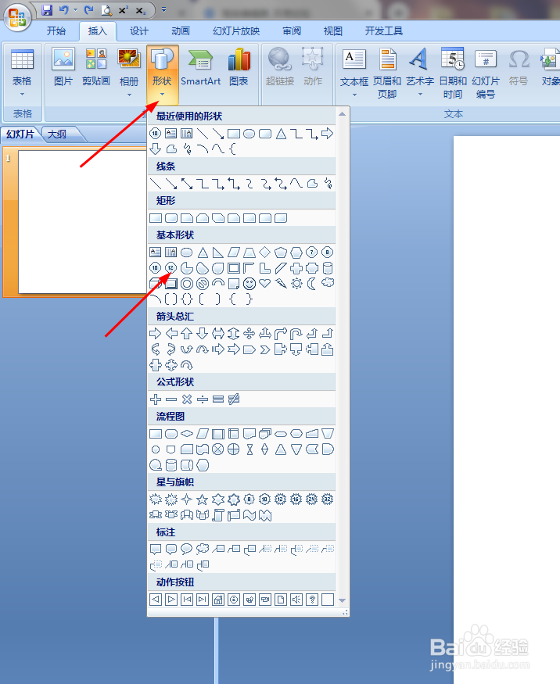
Task: Select the not-equal sign in 公式形状
Action: click(234, 399)
